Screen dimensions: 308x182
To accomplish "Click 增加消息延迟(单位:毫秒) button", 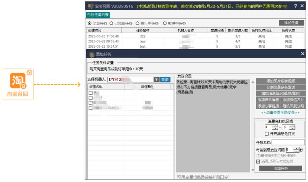I will pos(280,93).
